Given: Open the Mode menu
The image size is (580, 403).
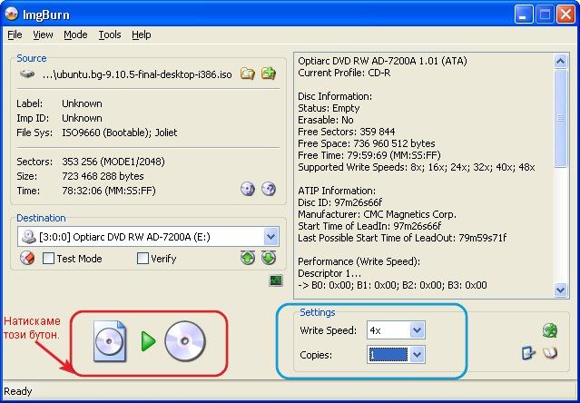Looking at the screenshot, I should coord(75,34).
